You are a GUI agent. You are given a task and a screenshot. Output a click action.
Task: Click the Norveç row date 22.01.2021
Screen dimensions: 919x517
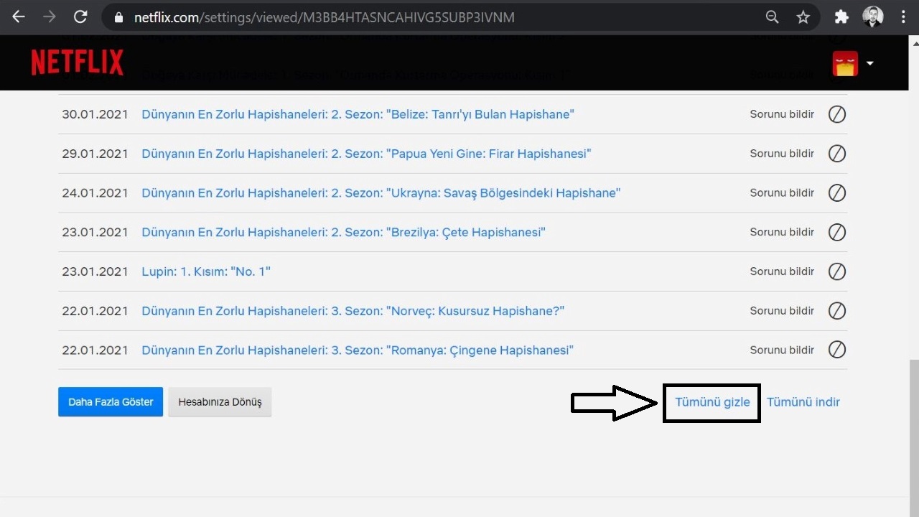pyautogui.click(x=95, y=311)
